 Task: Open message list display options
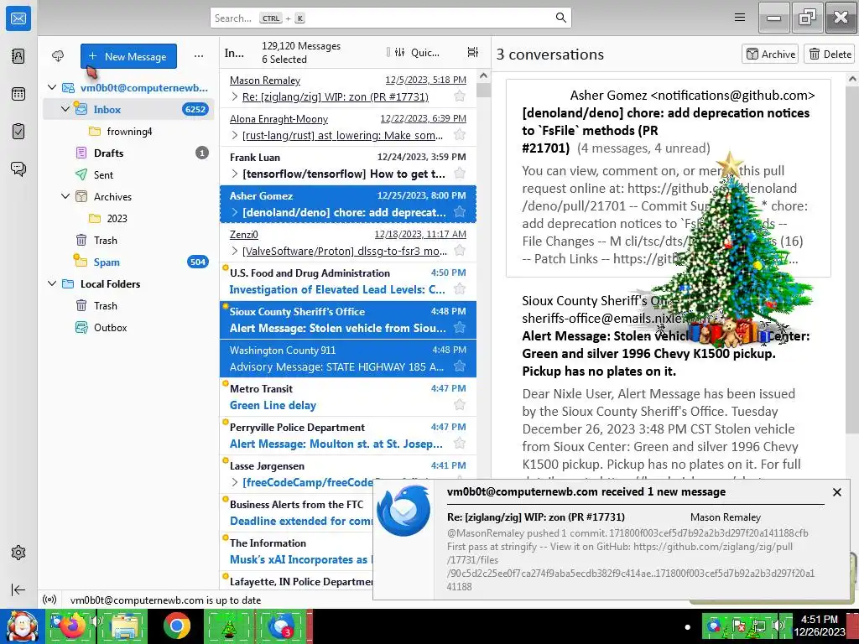pos(473,53)
